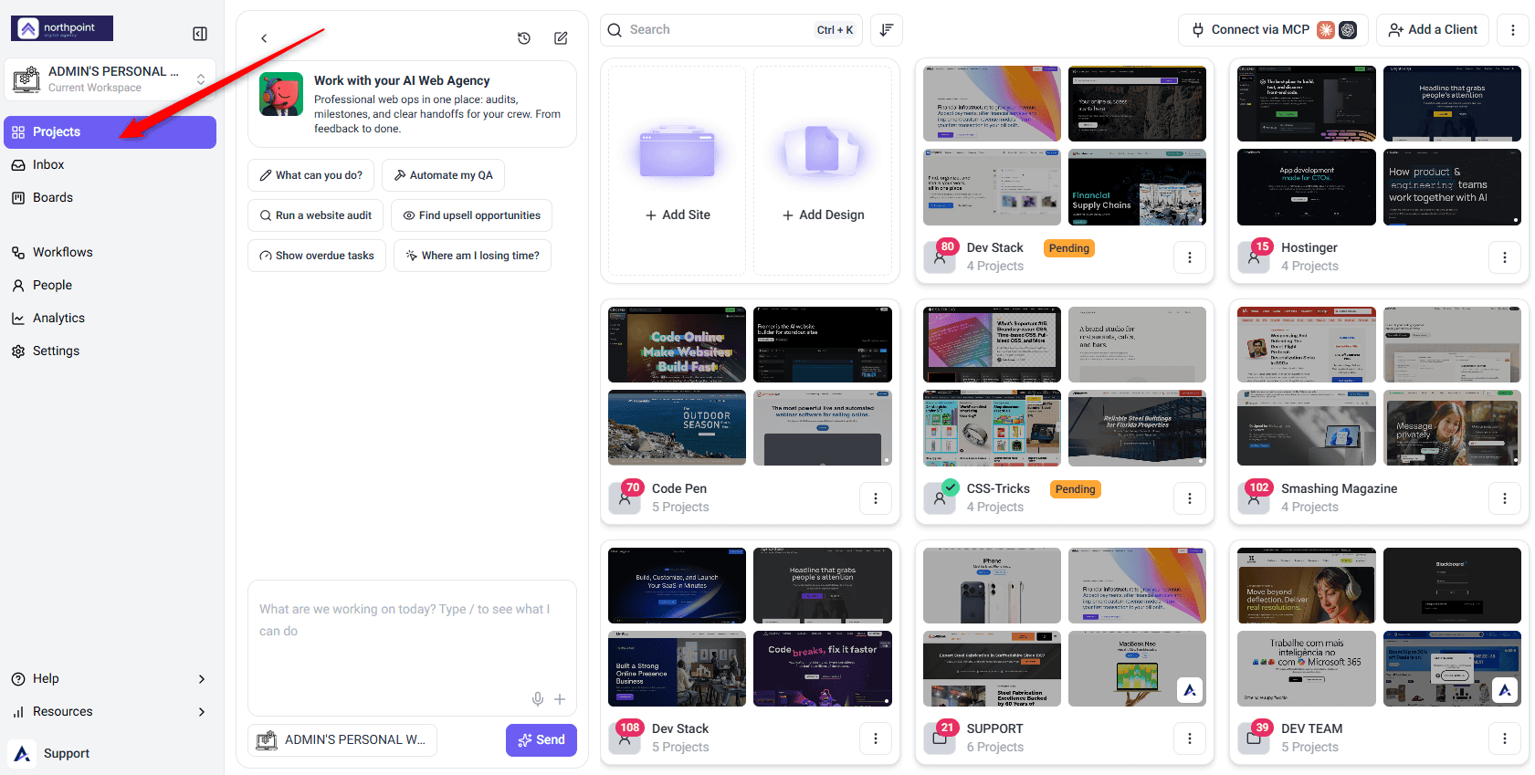Open options menu for DEV TEAM card
The height and width of the screenshot is (775, 1535).
click(1505, 738)
